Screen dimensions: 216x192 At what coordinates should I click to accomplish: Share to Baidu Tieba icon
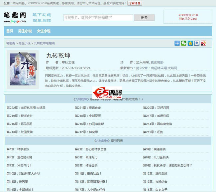pos(197,43)
